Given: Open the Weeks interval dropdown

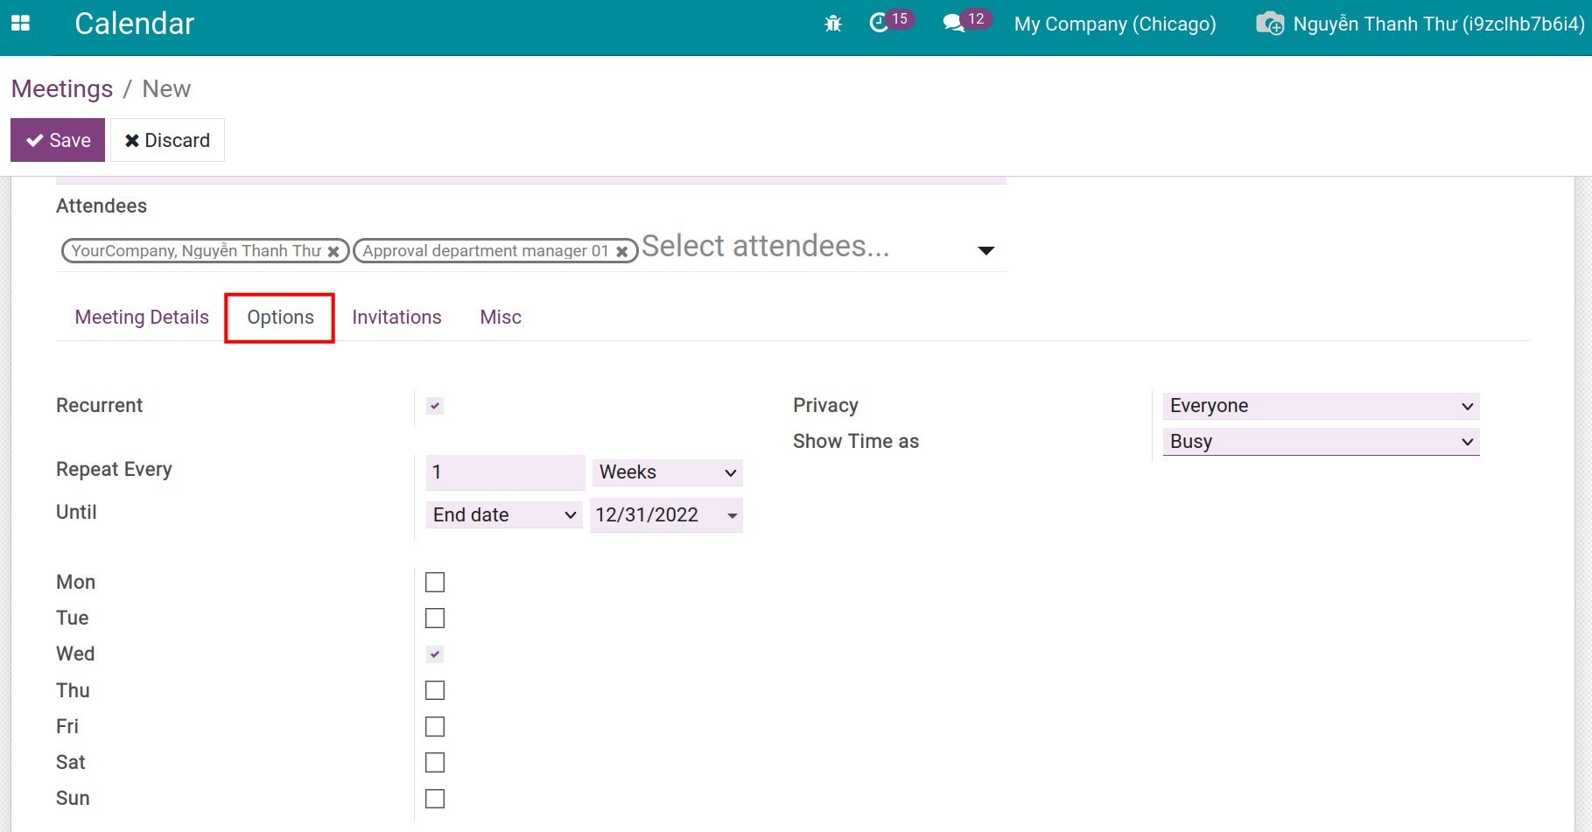Looking at the screenshot, I should point(667,472).
